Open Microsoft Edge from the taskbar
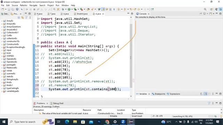This screenshot has height=125, width=223. (x=67, y=122)
